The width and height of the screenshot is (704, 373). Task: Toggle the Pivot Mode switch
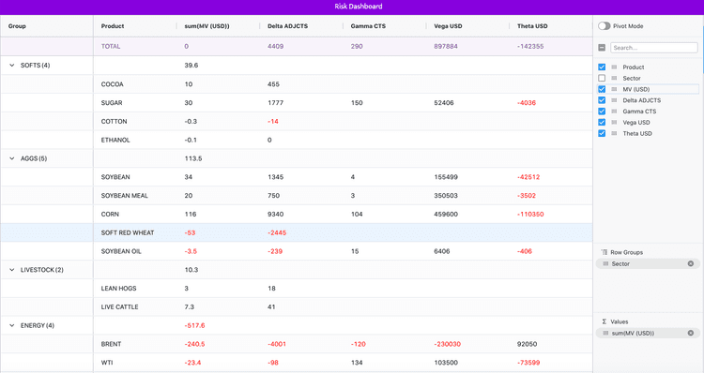(x=604, y=26)
